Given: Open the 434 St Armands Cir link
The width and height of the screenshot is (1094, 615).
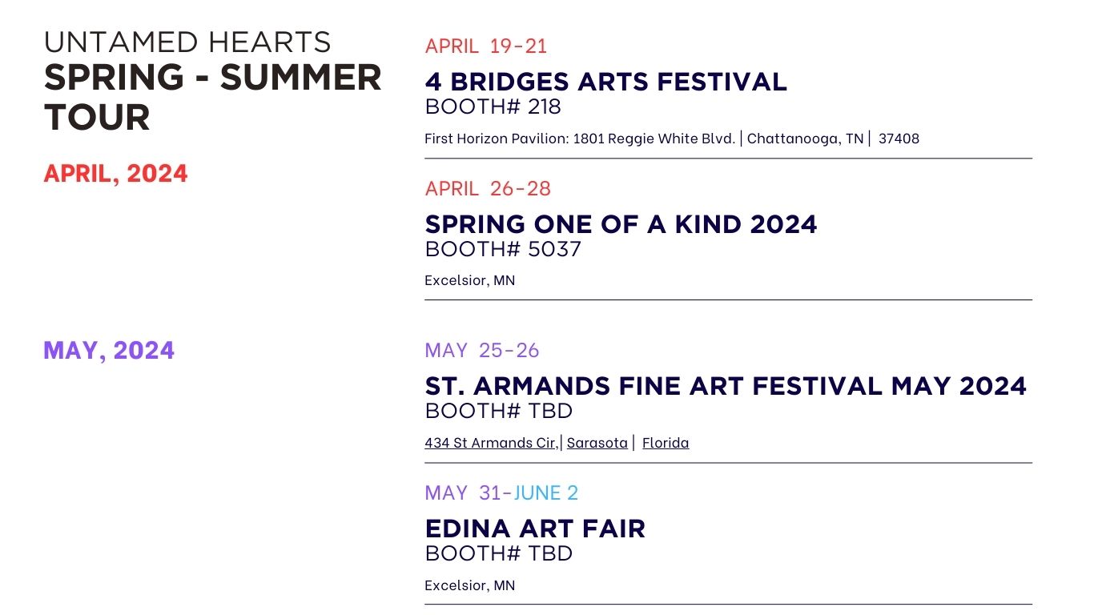Looking at the screenshot, I should tap(491, 442).
